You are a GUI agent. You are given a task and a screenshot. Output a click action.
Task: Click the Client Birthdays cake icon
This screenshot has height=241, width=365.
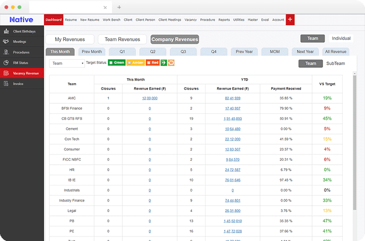click(6, 31)
